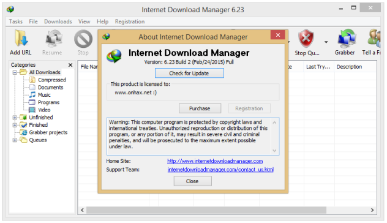Select the Finished folder
This screenshot has width=387, height=223.
coord(38,125)
